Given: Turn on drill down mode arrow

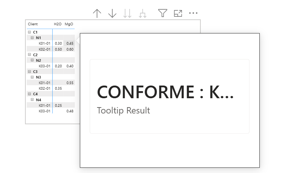Looking at the screenshot, I should pos(112,13).
